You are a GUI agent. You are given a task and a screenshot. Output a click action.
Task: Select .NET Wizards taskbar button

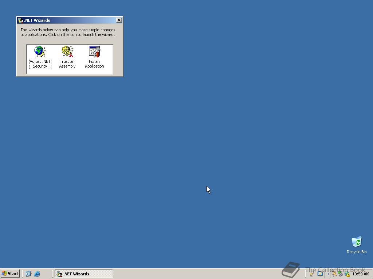point(84,274)
